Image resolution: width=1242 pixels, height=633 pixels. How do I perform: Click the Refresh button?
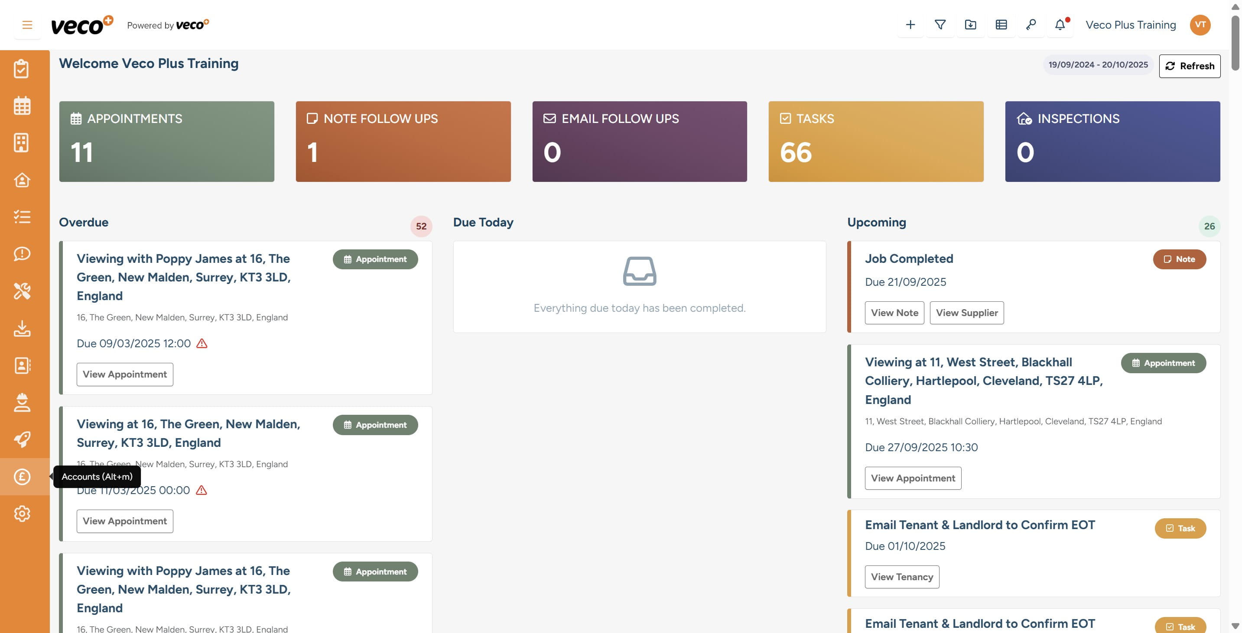[x=1190, y=66]
